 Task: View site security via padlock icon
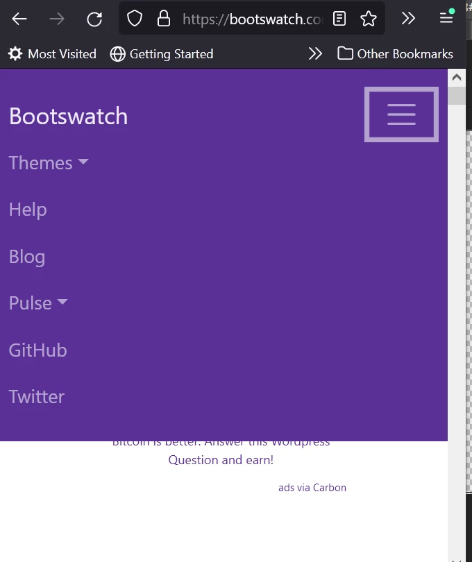pyautogui.click(x=164, y=18)
